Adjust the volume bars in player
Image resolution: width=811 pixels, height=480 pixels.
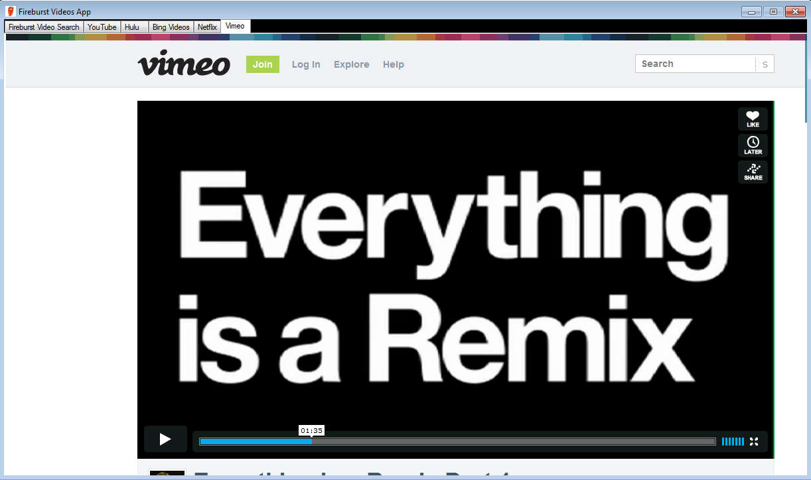[733, 442]
